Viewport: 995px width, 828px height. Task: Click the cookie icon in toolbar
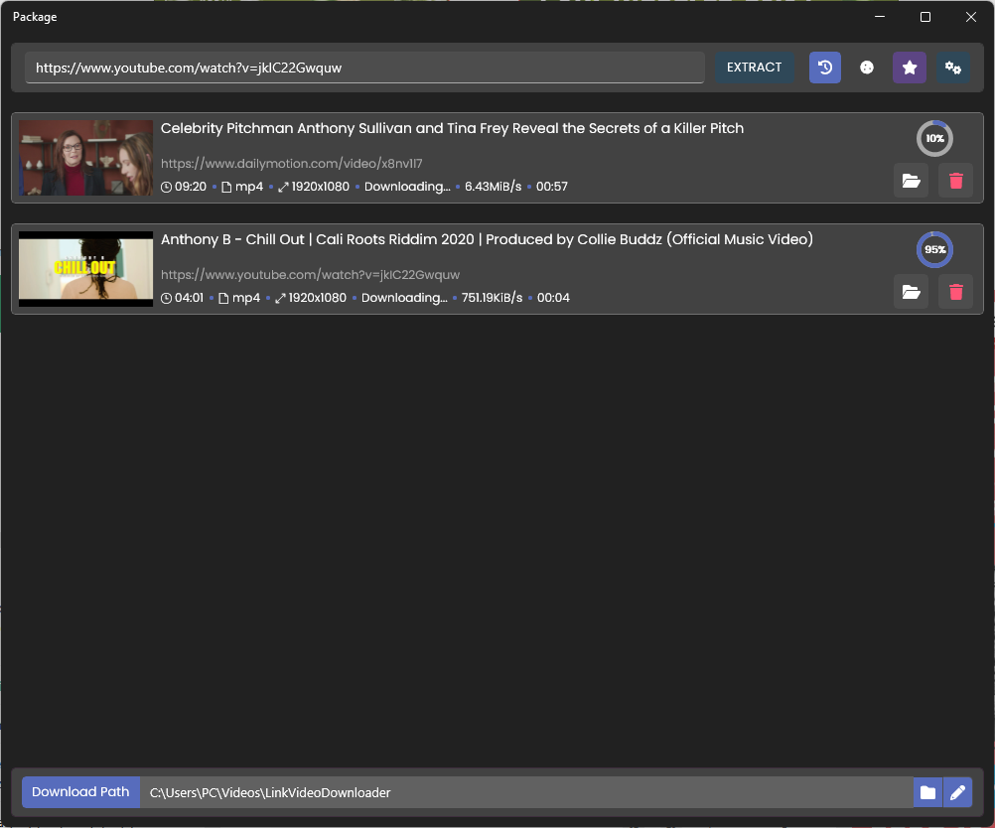(867, 68)
